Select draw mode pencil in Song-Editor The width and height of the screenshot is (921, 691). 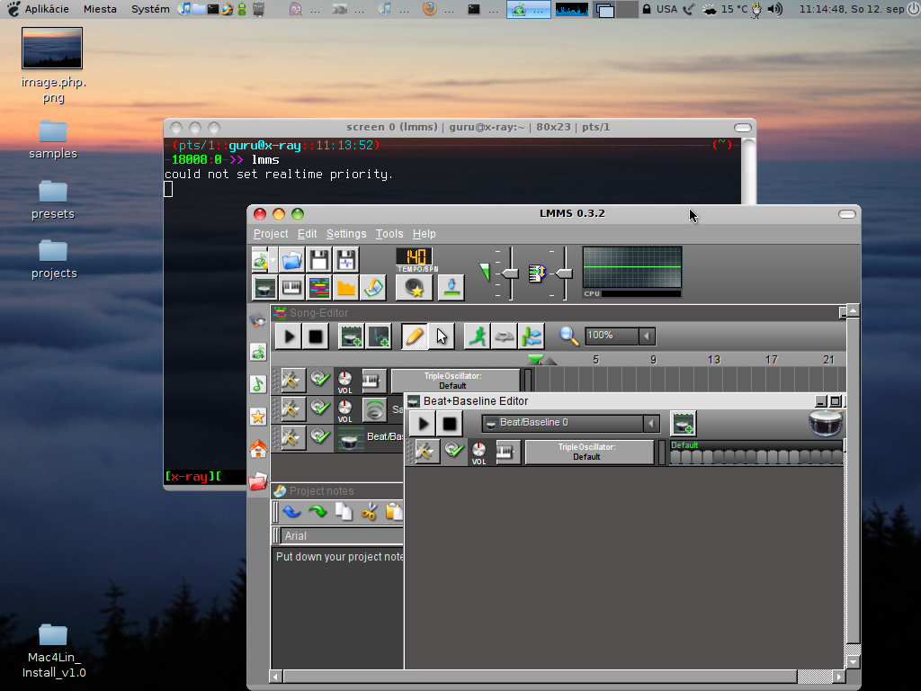pyautogui.click(x=414, y=337)
